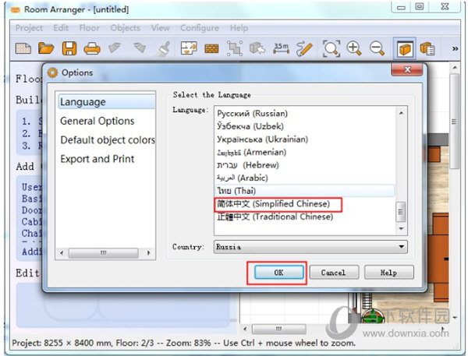Click the New project toolbar icon

coord(23,49)
